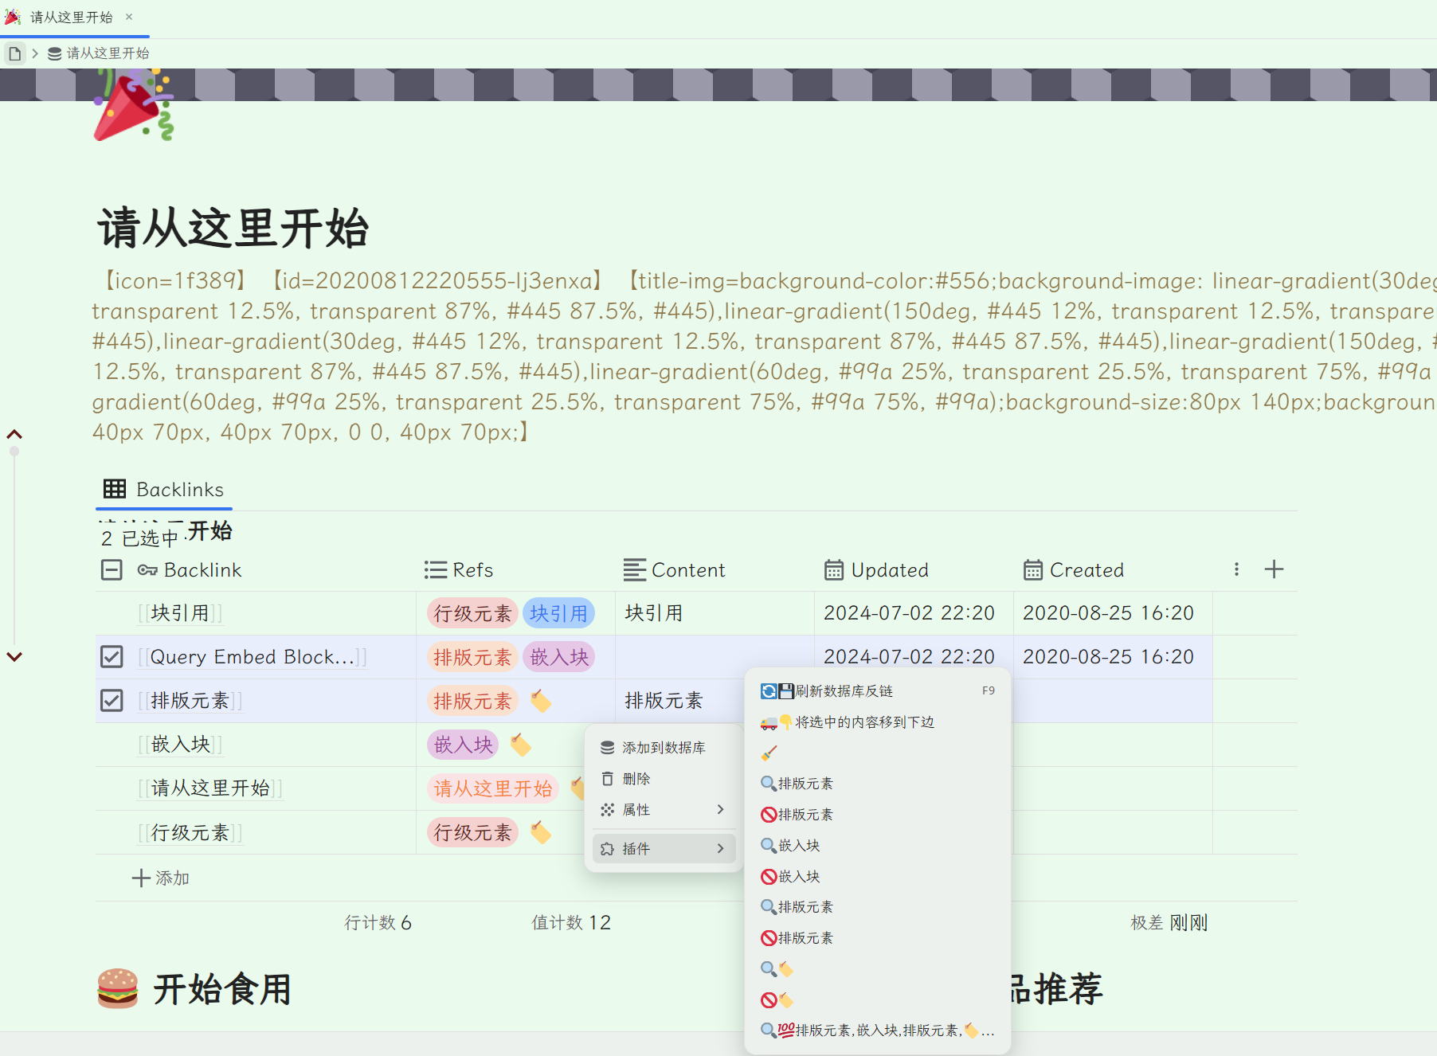The height and width of the screenshot is (1056, 1437).
Task: Click the 行计数 6 footer calculation
Action: pos(378,922)
